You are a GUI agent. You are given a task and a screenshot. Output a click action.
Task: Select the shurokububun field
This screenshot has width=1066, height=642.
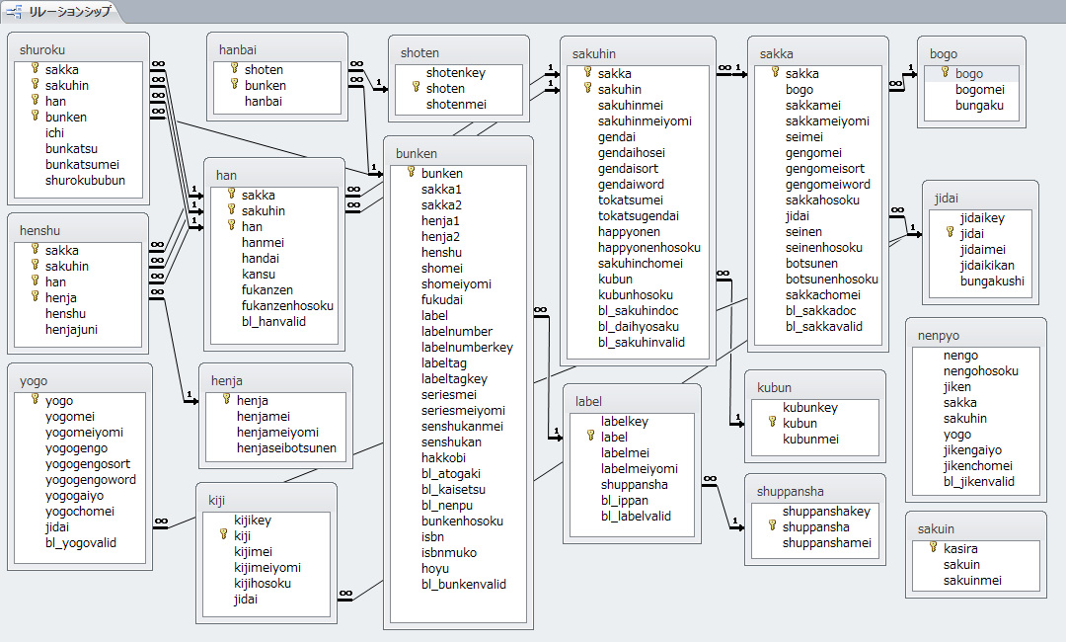(x=85, y=180)
